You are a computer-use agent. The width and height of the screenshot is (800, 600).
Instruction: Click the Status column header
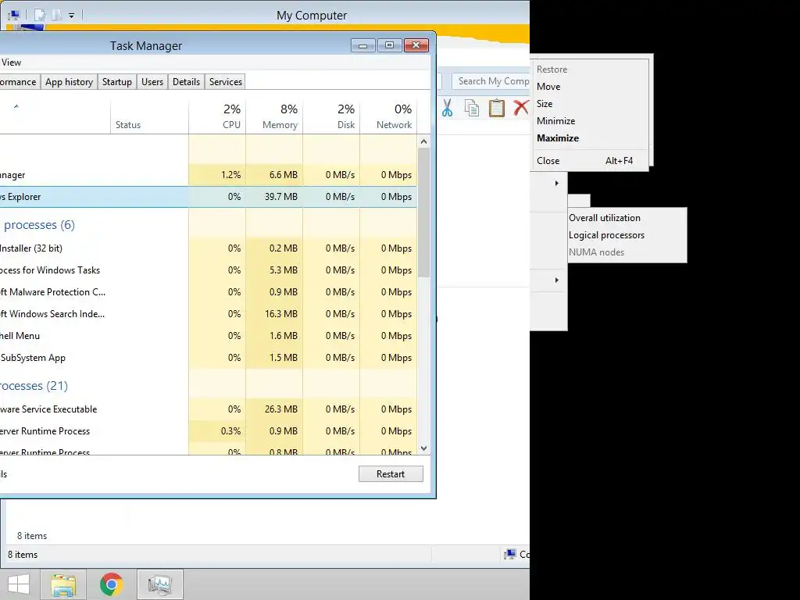click(x=149, y=116)
